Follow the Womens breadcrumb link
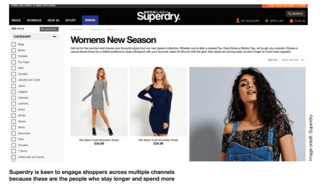 tap(94, 30)
